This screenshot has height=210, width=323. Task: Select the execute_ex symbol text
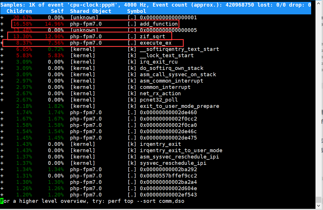tap(156, 43)
